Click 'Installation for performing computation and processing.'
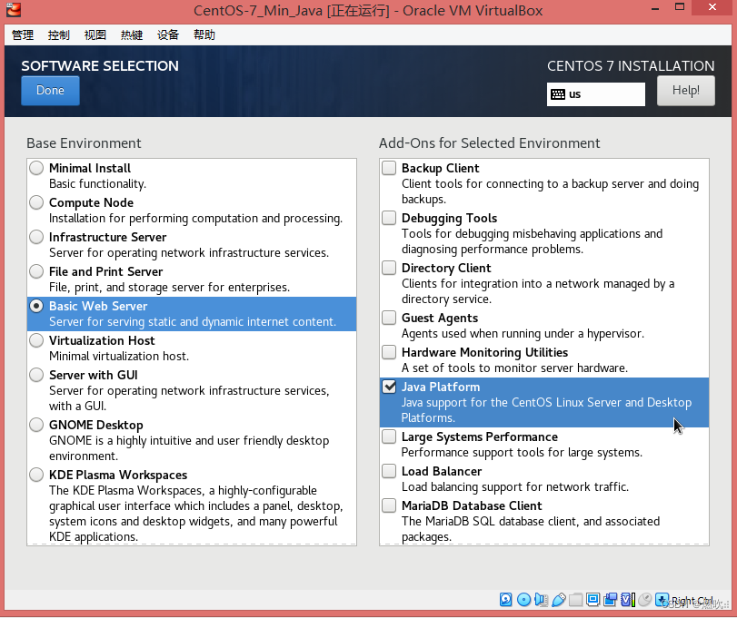Screen dimensions: 737x618 click(x=195, y=219)
